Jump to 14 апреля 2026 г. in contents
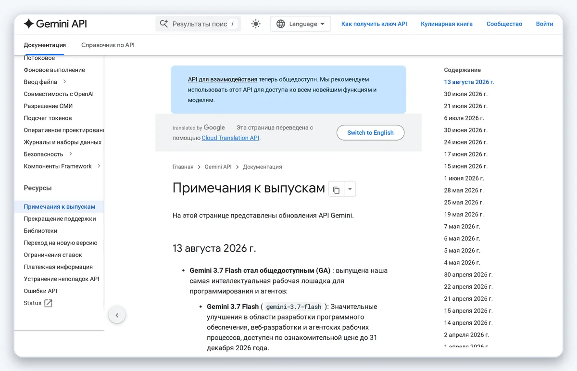The width and height of the screenshot is (577, 371). (x=468, y=323)
